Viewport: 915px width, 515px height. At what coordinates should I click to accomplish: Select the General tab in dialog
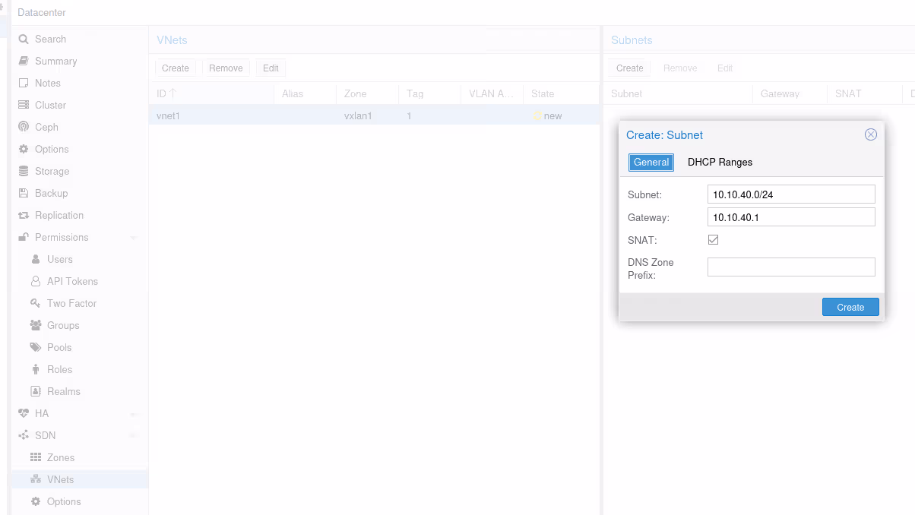(651, 162)
